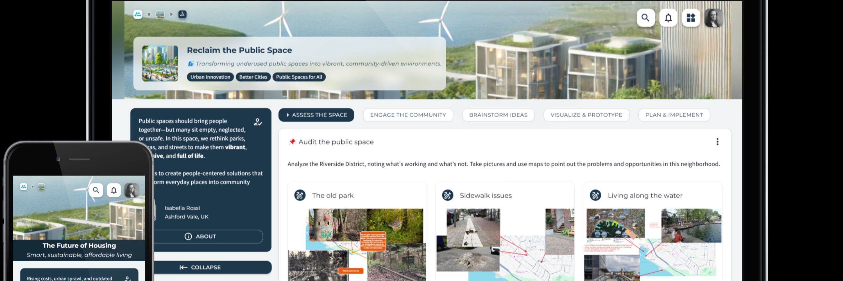
Task: Click the Audit the public space title
Action: (336, 142)
